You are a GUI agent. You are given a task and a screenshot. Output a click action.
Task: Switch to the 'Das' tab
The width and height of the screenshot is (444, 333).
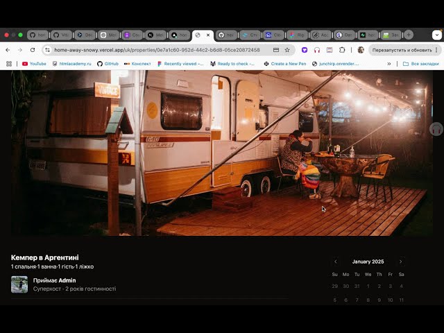tap(344, 35)
